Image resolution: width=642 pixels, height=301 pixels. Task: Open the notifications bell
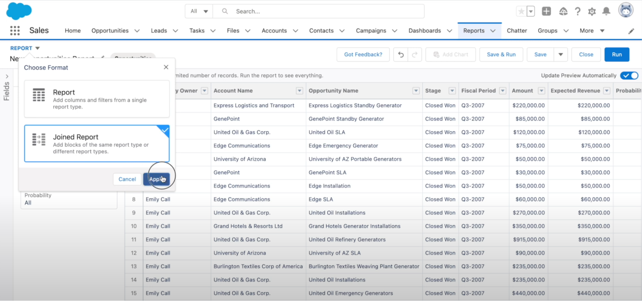pos(606,11)
